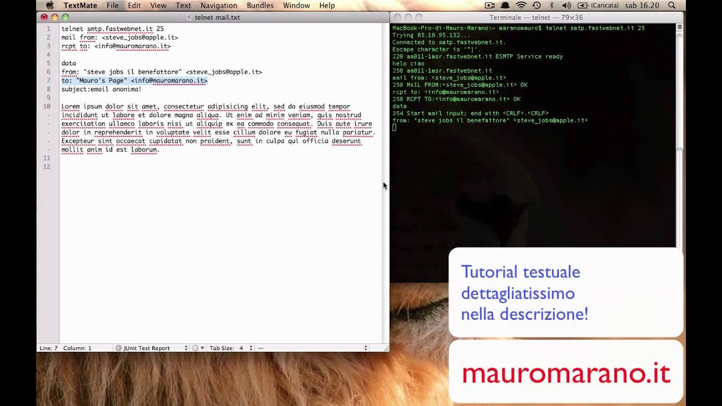Open the Tab Size selector
This screenshot has height=406, width=722.
(x=231, y=348)
